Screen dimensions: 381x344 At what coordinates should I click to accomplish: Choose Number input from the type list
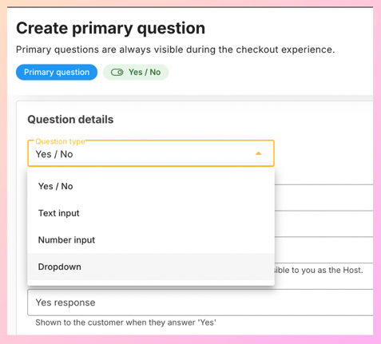[151, 240]
